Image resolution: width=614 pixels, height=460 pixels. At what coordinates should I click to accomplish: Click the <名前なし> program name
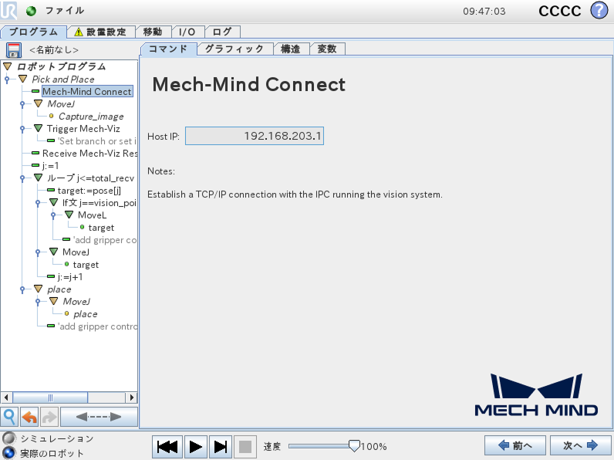pyautogui.click(x=54, y=49)
